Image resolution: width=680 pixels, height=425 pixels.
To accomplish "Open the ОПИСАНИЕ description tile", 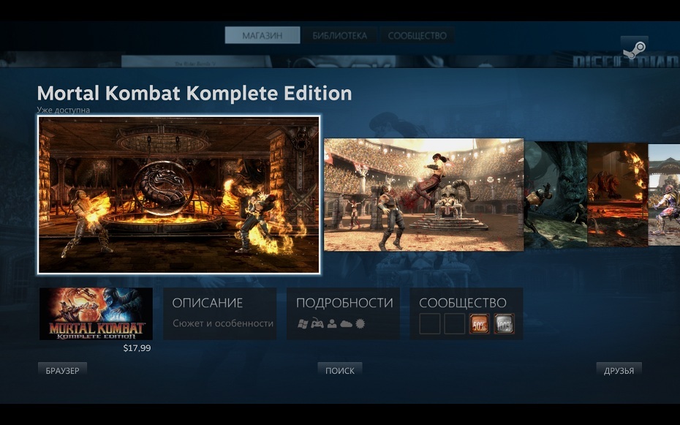I will pos(220,314).
